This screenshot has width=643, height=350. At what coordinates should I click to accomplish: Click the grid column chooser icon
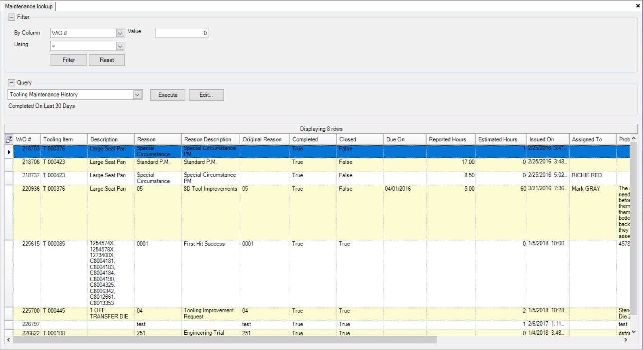click(9, 139)
